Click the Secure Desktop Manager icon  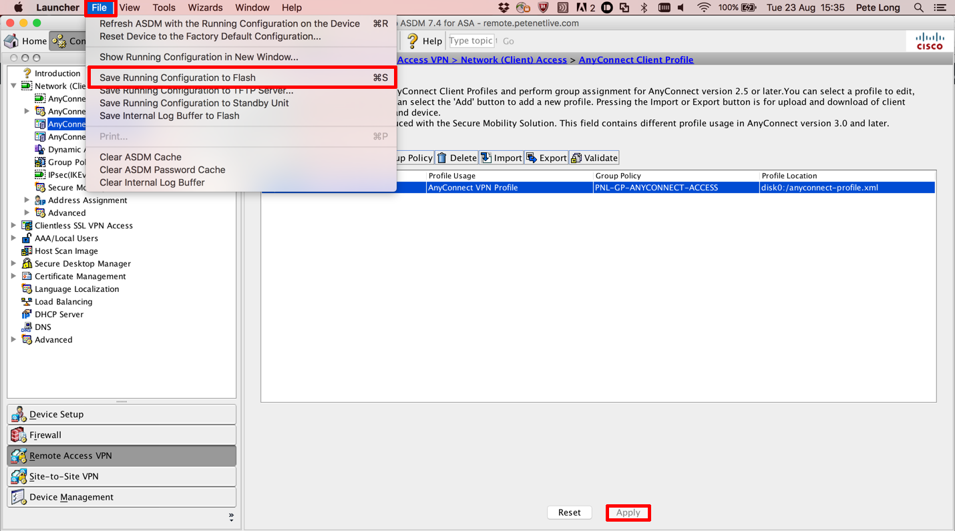click(x=27, y=264)
